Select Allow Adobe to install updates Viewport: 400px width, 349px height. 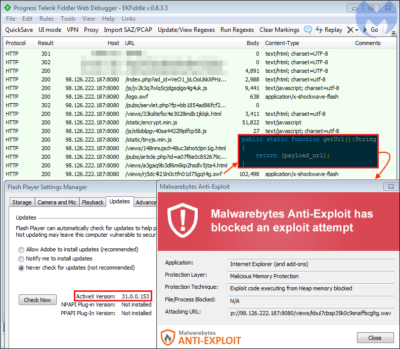pos(78,249)
